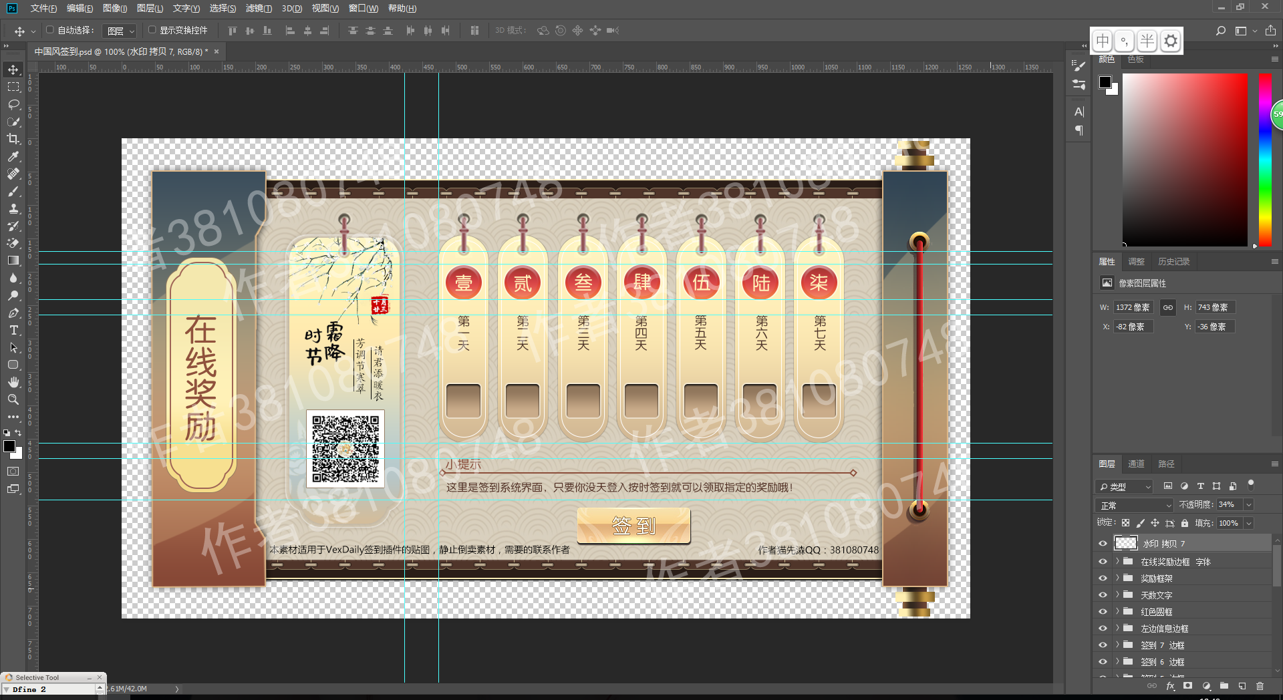The image size is (1283, 700).
Task: Toggle lock all for the layer
Action: point(1185,523)
